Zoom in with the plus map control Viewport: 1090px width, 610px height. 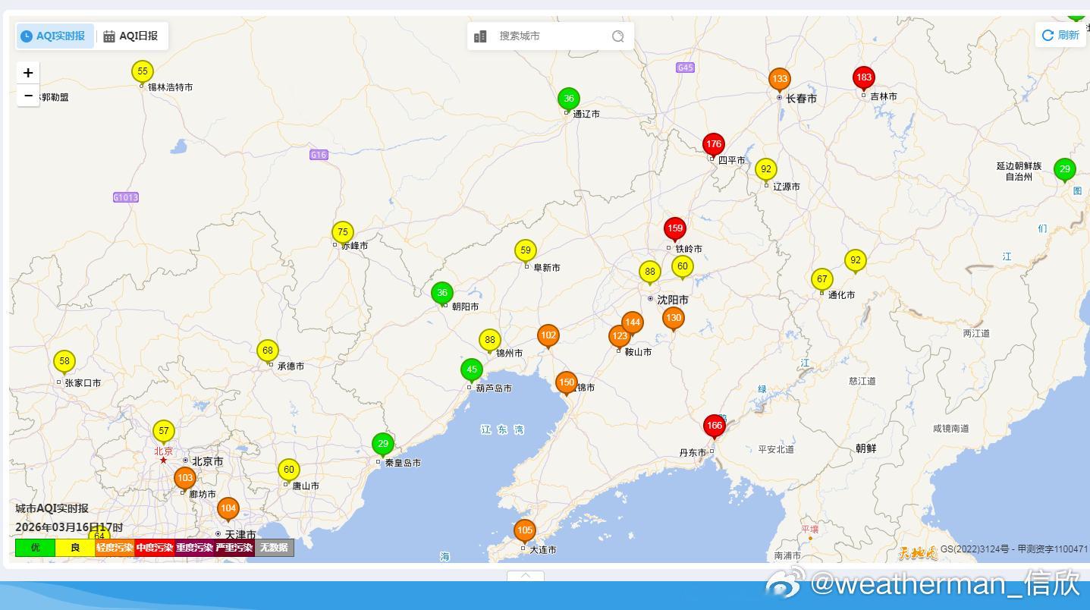pos(28,72)
